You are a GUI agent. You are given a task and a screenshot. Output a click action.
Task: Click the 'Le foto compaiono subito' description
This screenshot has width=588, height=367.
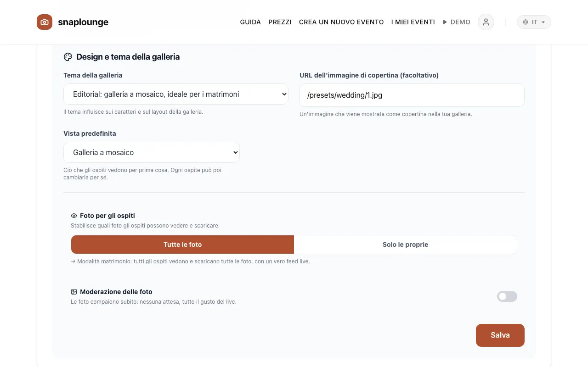pos(154,302)
